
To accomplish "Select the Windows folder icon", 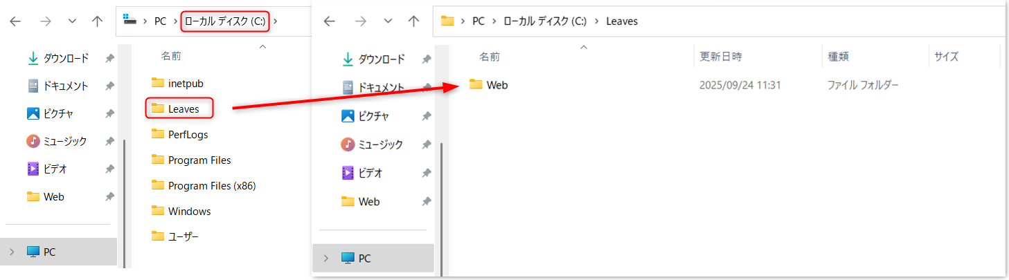I will coord(157,211).
